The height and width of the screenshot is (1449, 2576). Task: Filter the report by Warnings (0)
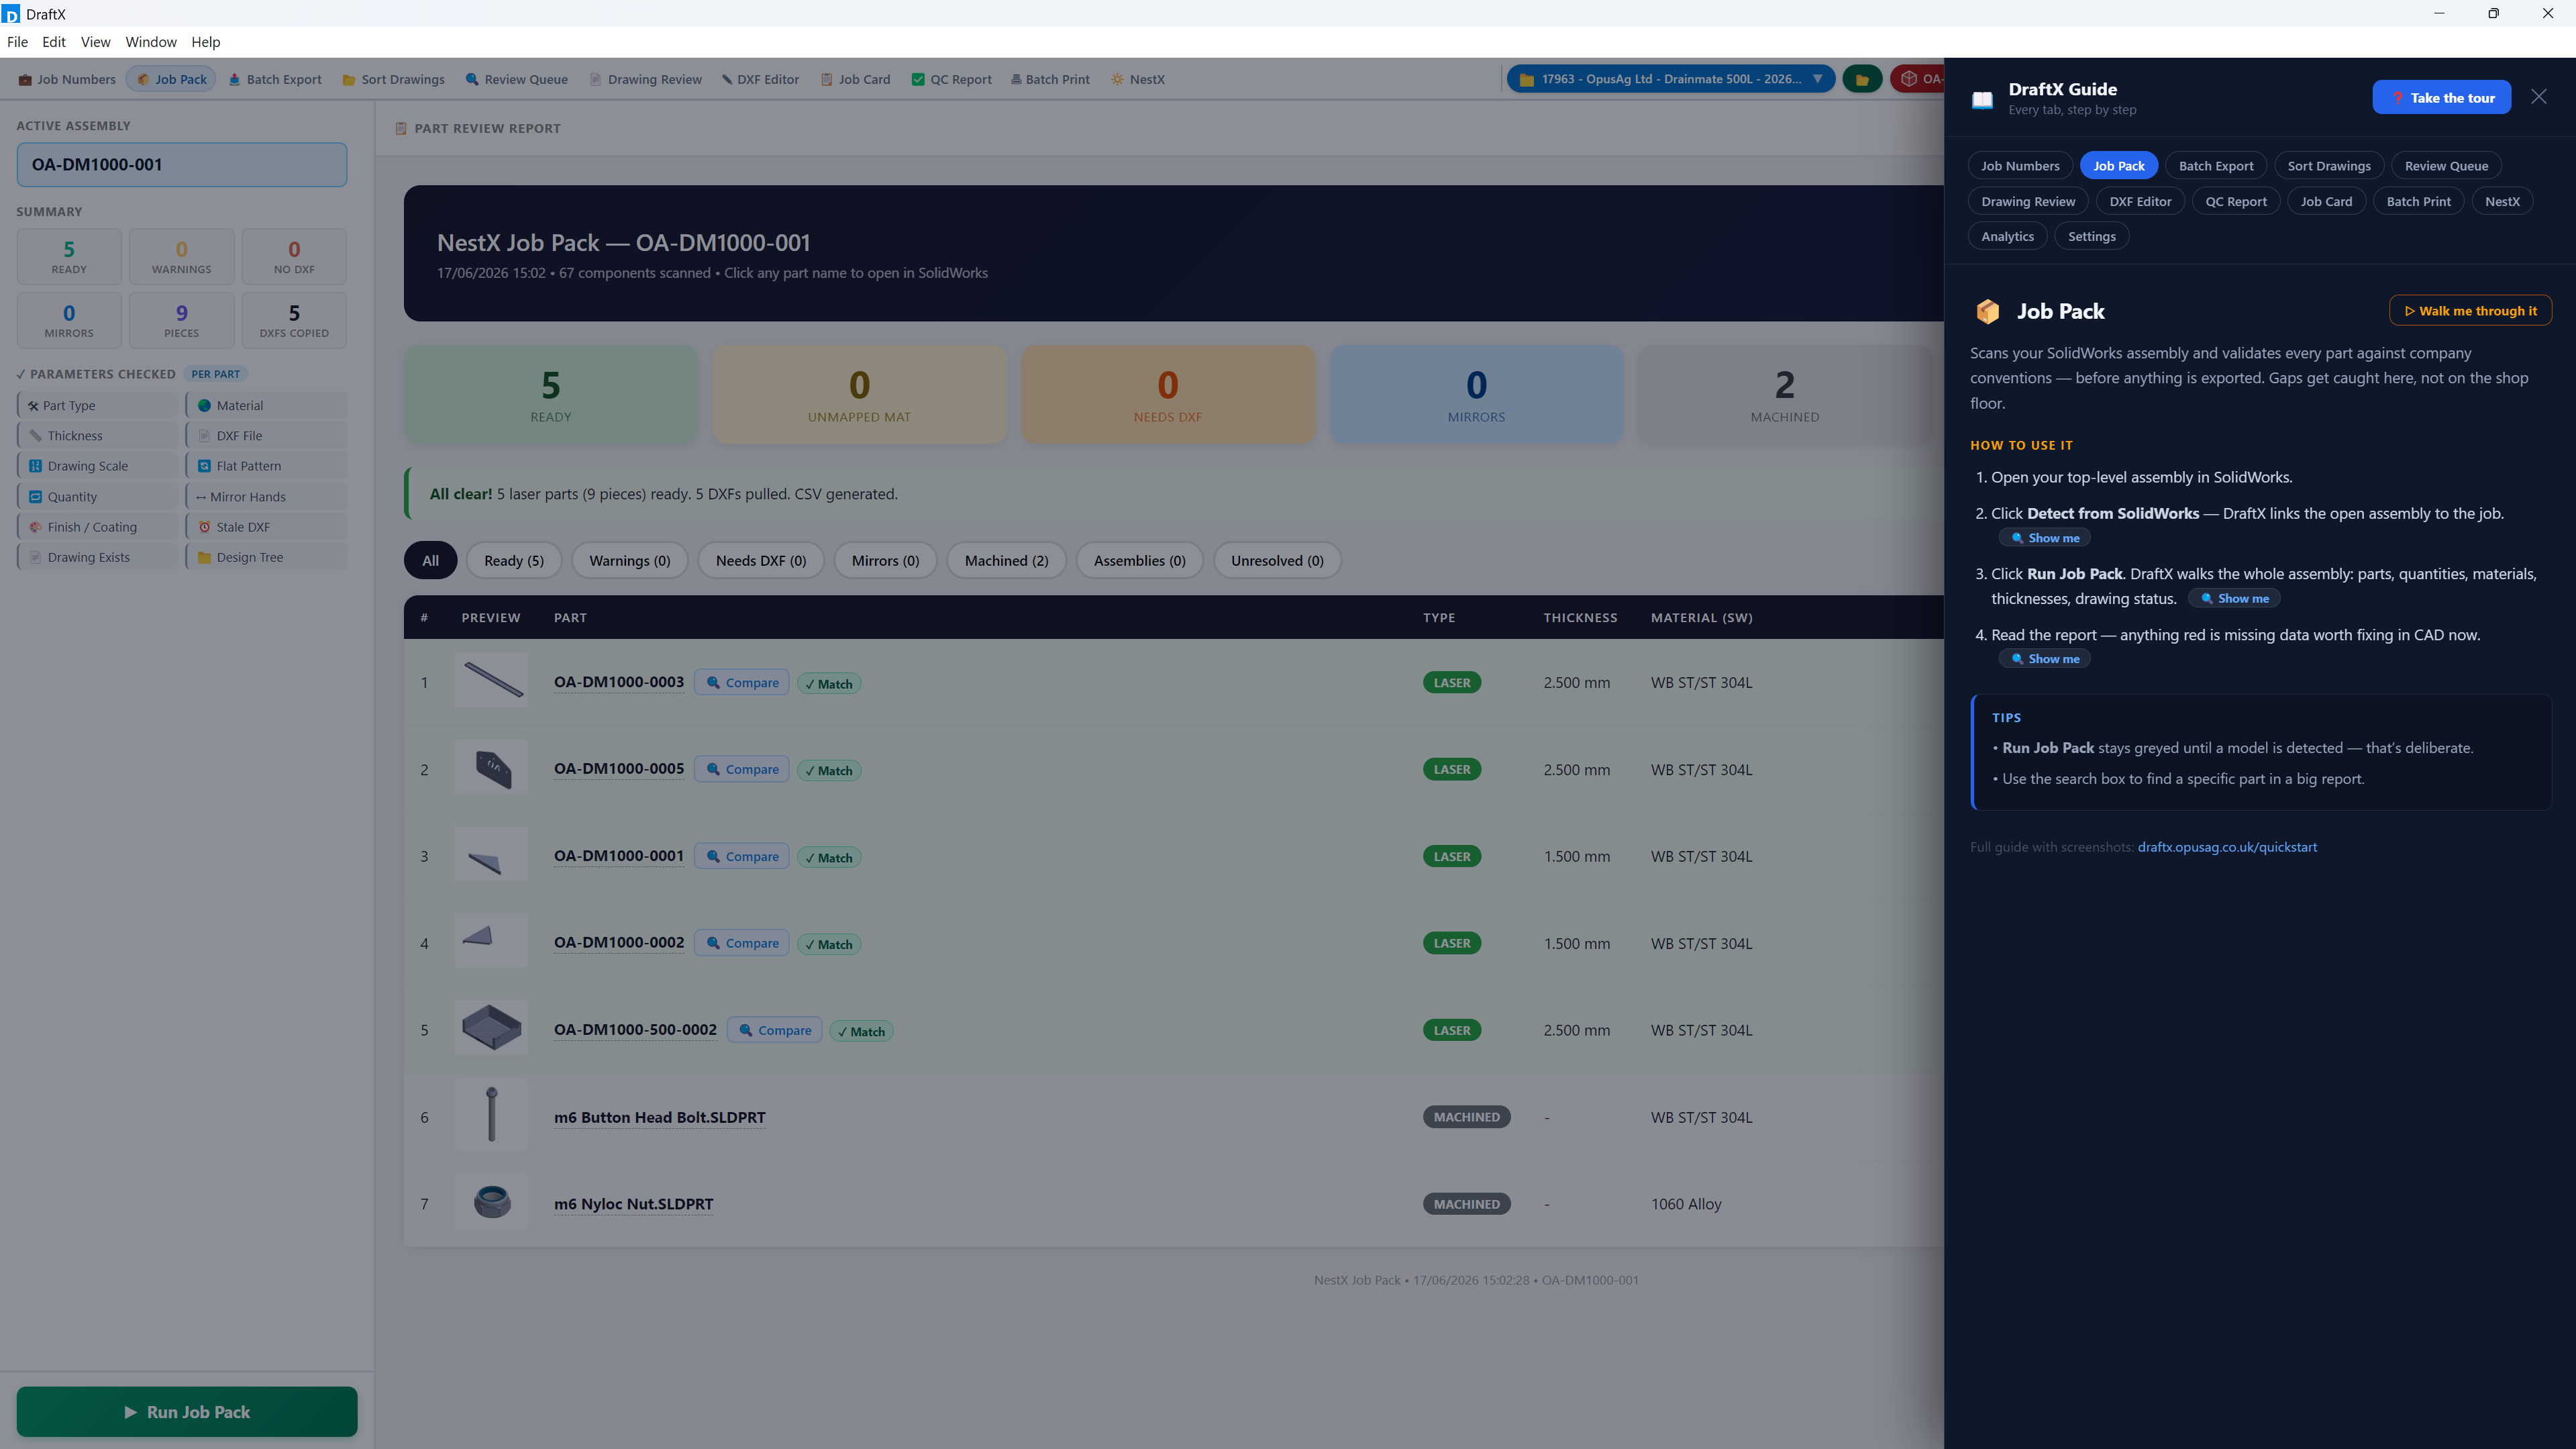pos(630,561)
